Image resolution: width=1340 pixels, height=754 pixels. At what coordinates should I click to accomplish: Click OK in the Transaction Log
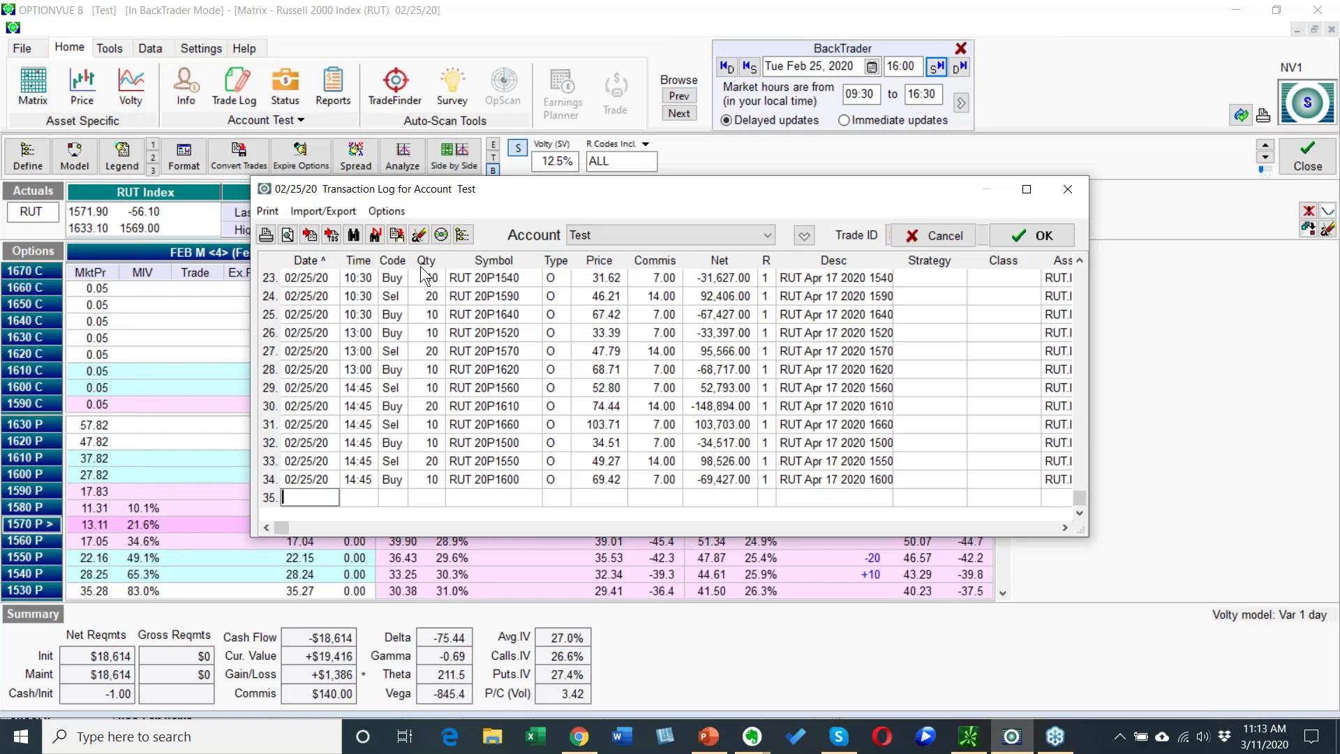1032,236
